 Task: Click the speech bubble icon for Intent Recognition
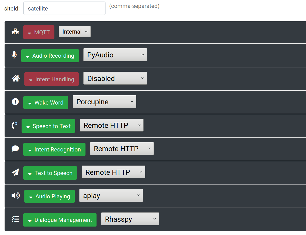pos(15,149)
